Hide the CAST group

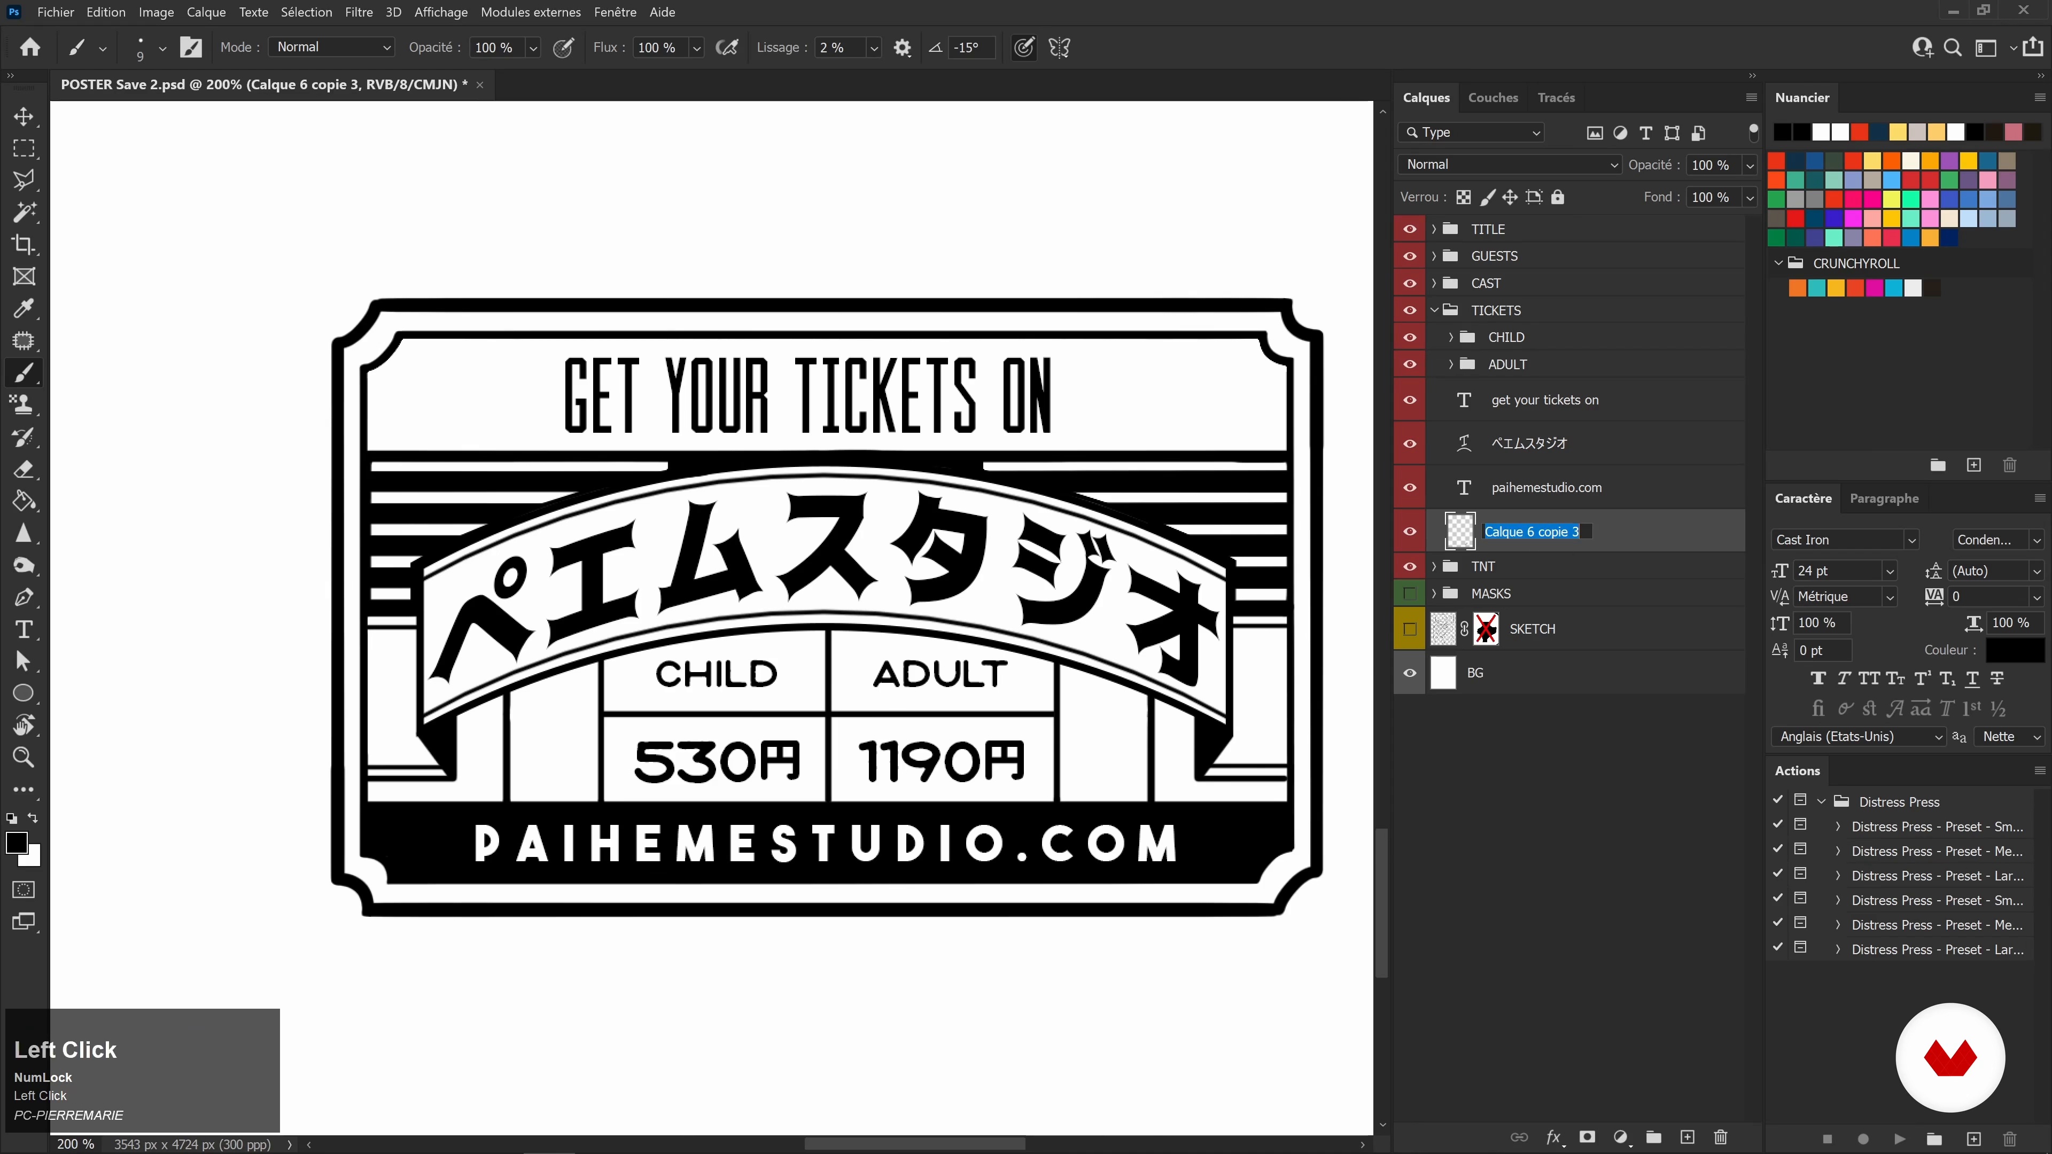1410,284
